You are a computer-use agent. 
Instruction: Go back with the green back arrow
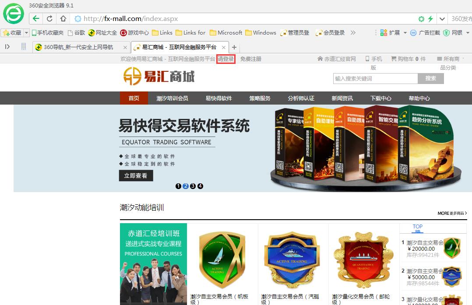36,19
